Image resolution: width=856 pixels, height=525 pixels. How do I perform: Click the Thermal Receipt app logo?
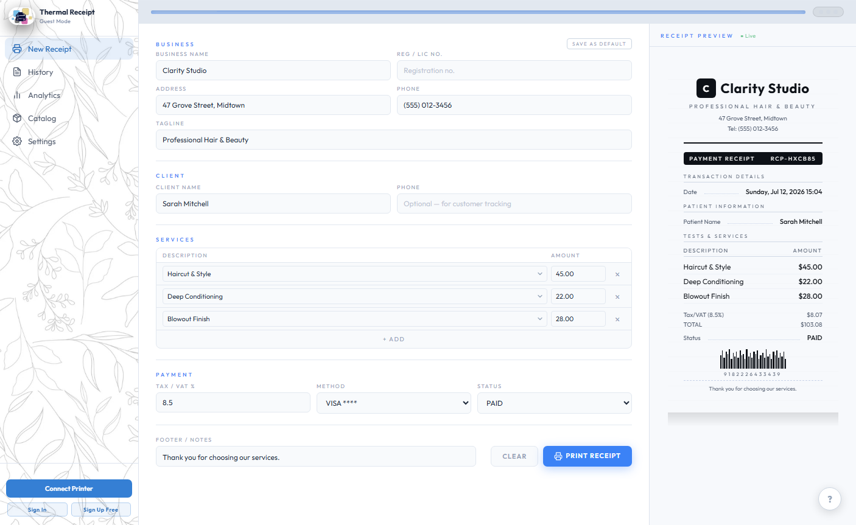(21, 16)
